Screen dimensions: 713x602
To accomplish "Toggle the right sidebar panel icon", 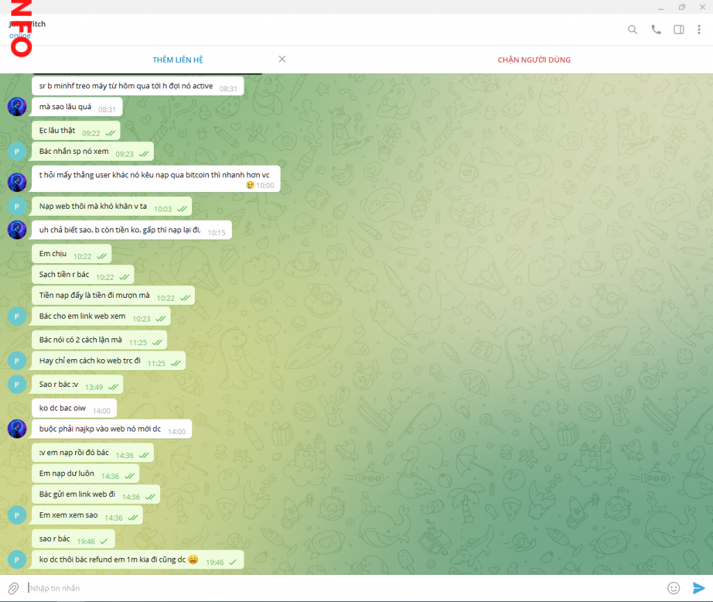I will click(679, 29).
